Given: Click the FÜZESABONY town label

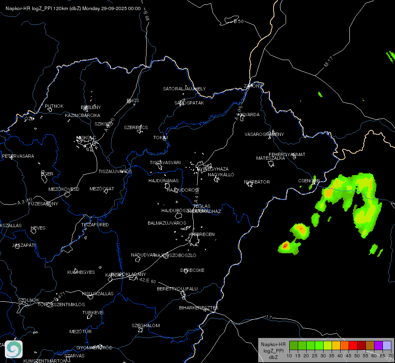Looking at the screenshot, I should [x=43, y=204].
